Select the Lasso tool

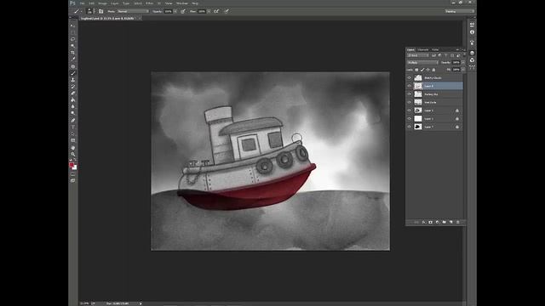[x=72, y=39]
